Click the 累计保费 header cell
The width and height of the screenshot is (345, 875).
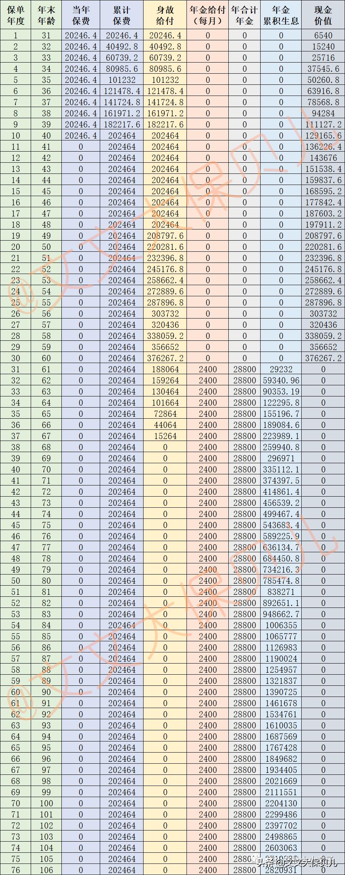122,15
